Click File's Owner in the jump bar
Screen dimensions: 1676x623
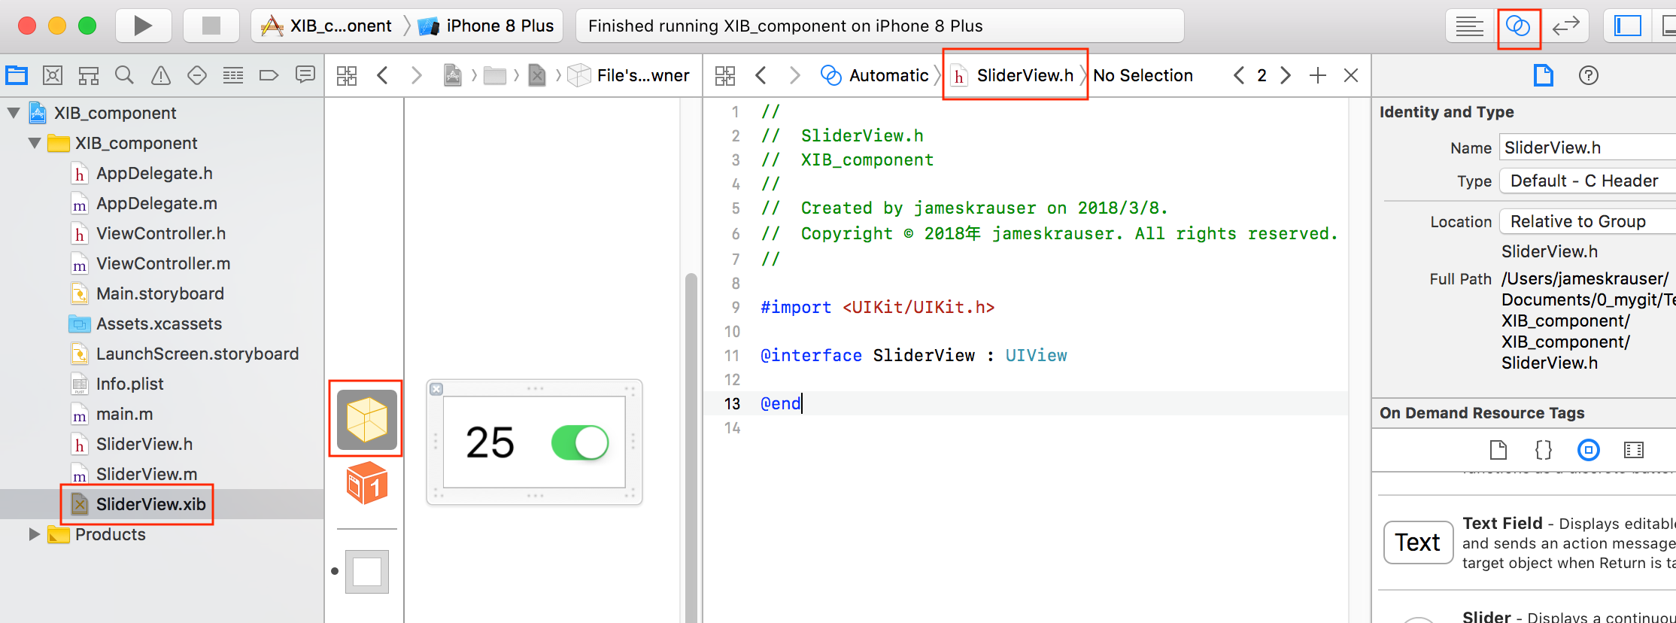[630, 75]
